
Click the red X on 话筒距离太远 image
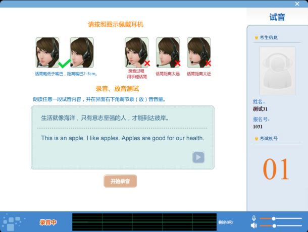pos(178,63)
